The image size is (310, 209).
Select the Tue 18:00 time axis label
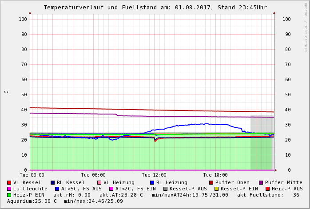click(x=215, y=175)
